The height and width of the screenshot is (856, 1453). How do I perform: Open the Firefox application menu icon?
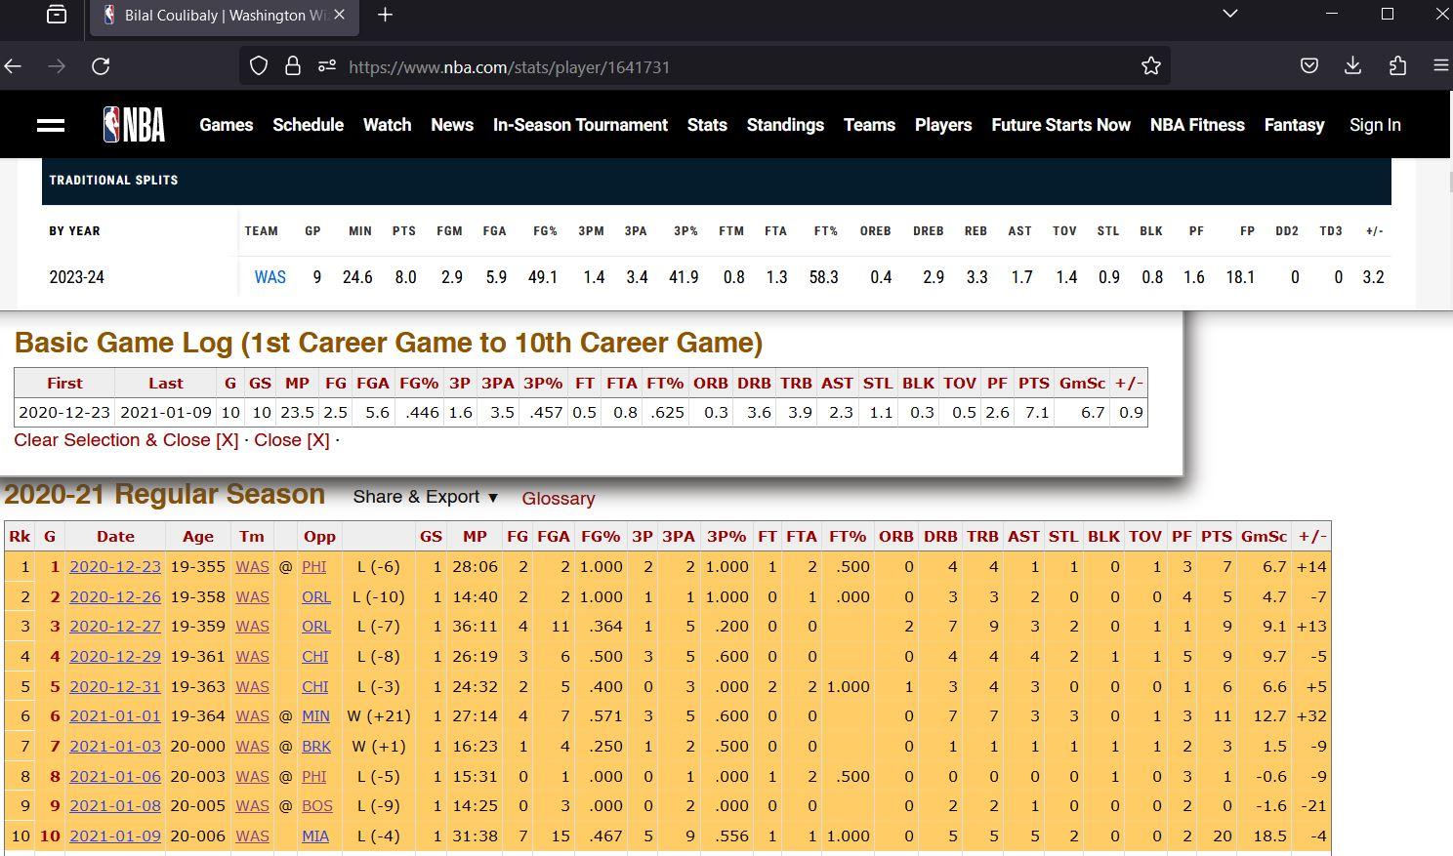(x=1440, y=66)
